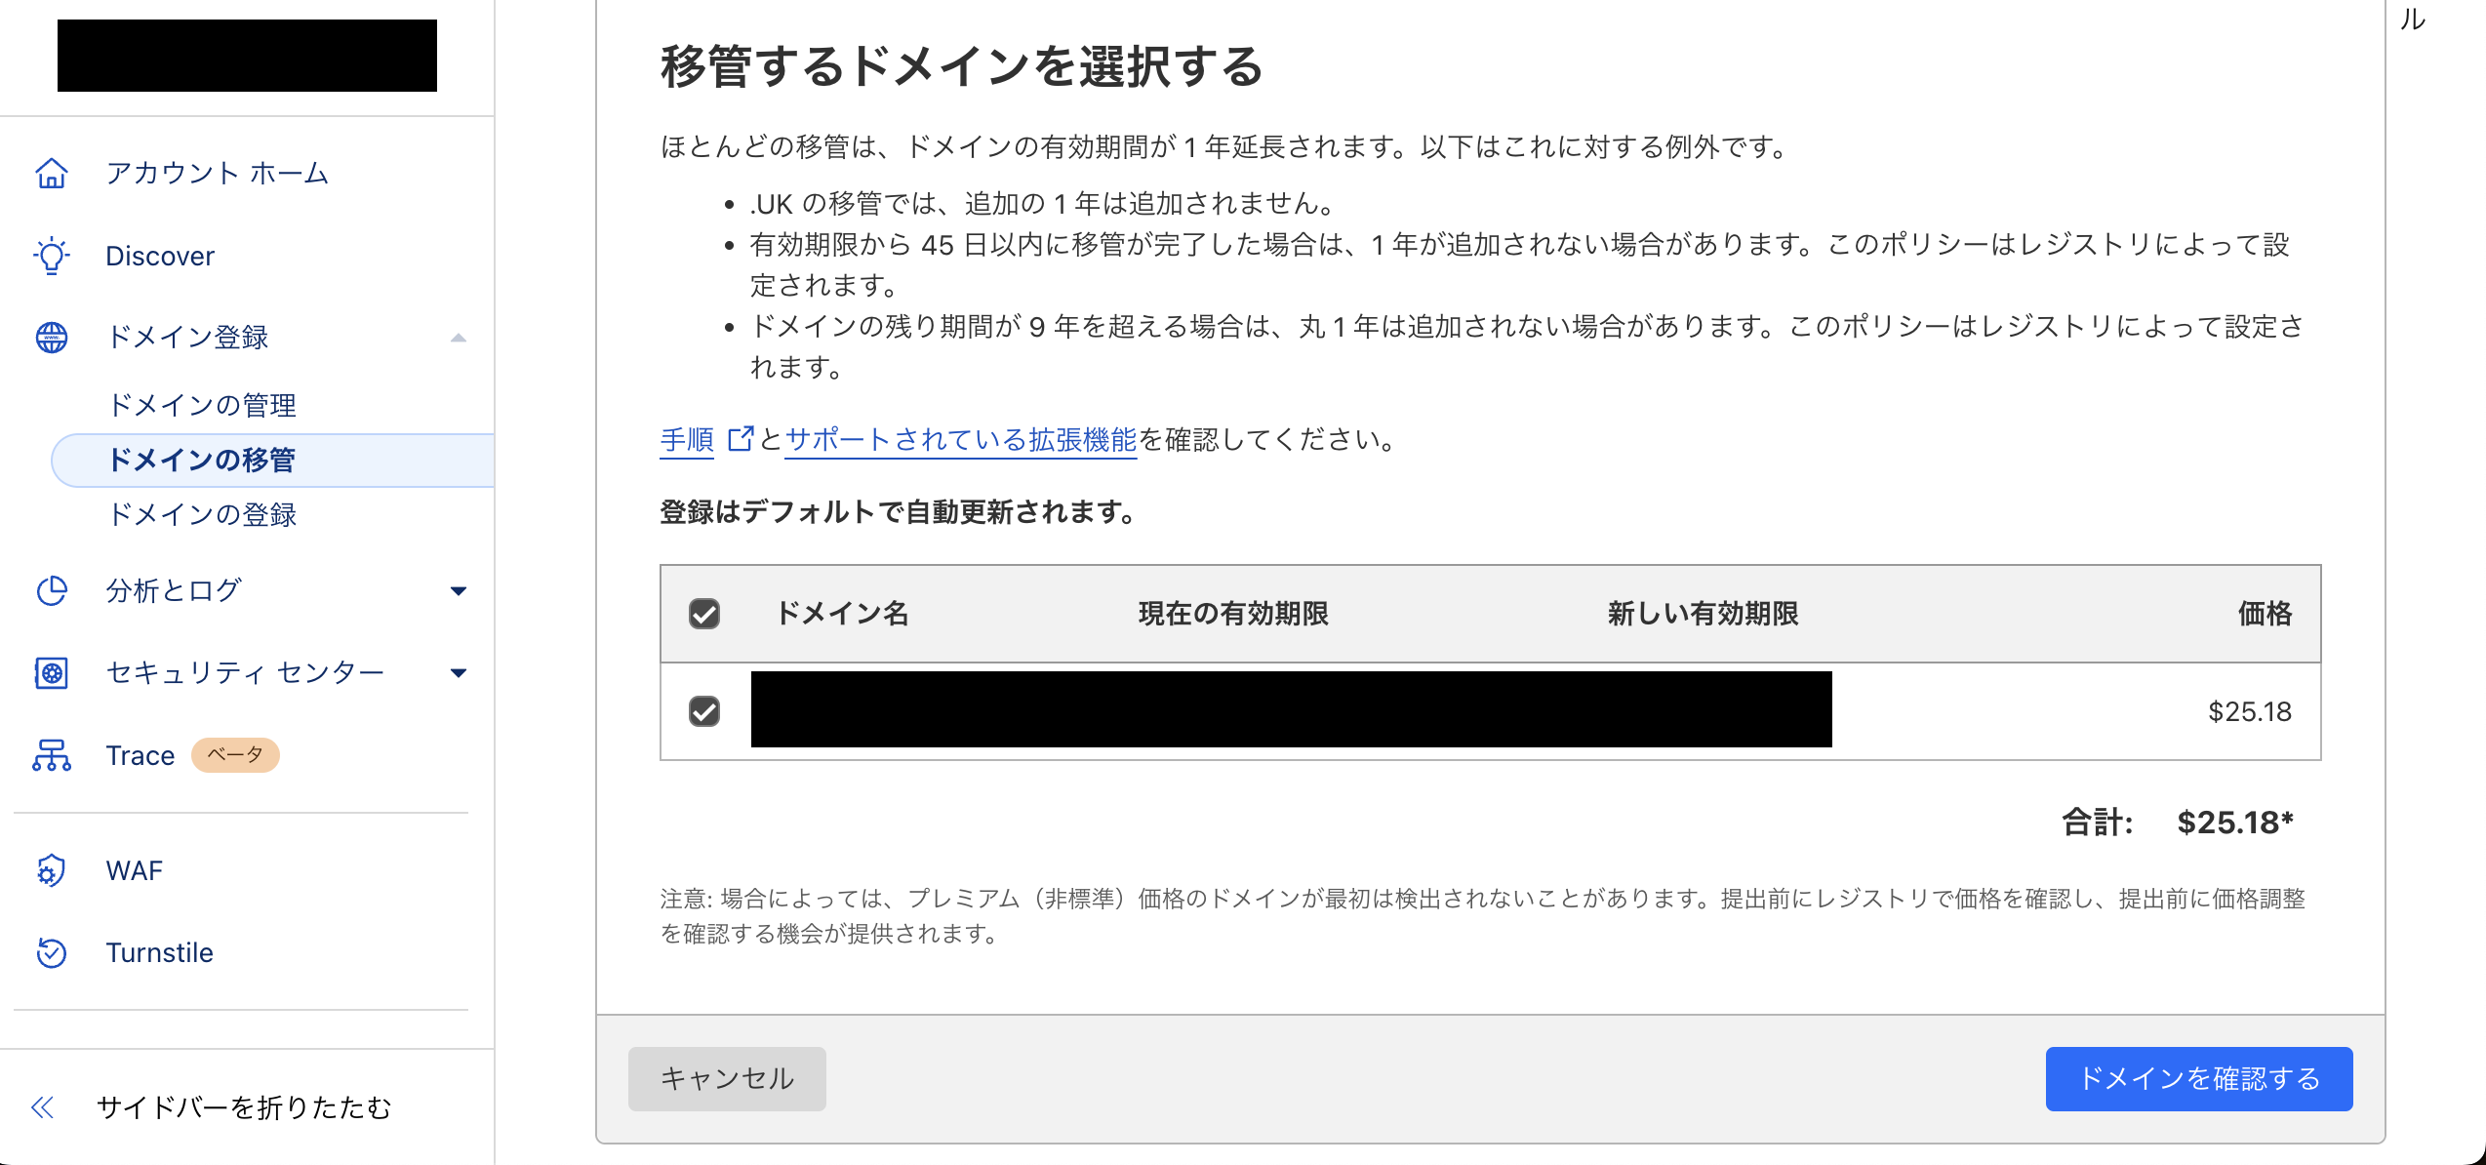Uncheck the domain row checkbox
Screen dimensions: 2486x1165
tap(704, 711)
